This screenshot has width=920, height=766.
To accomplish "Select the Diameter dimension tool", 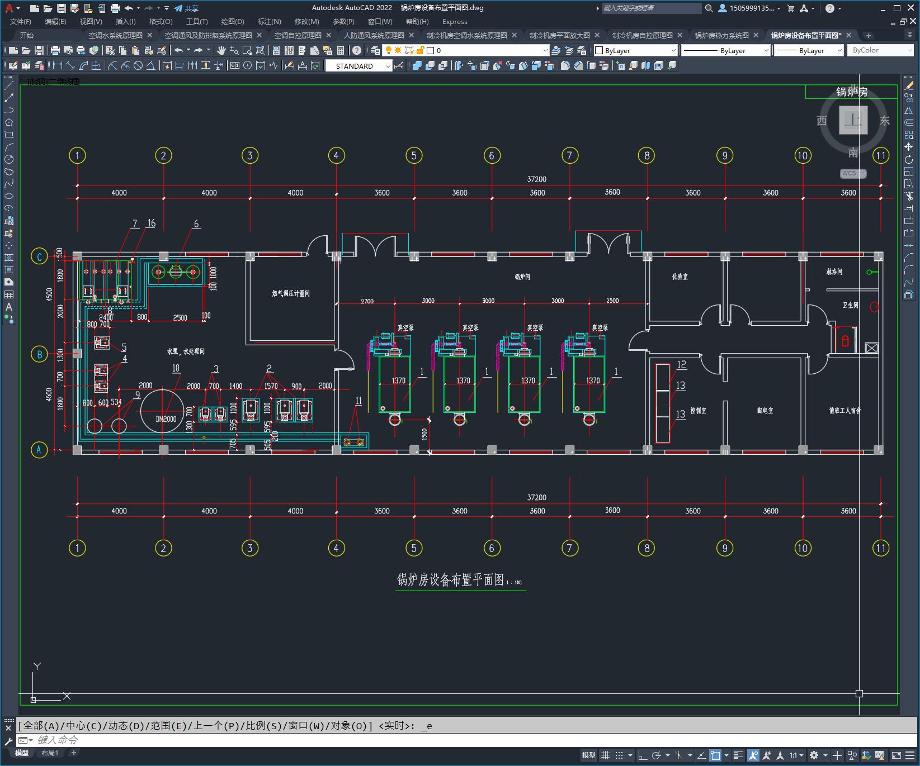I will pos(138,65).
